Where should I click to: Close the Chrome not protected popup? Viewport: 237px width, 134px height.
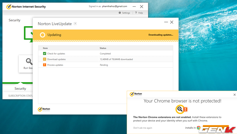[x=234, y=95]
